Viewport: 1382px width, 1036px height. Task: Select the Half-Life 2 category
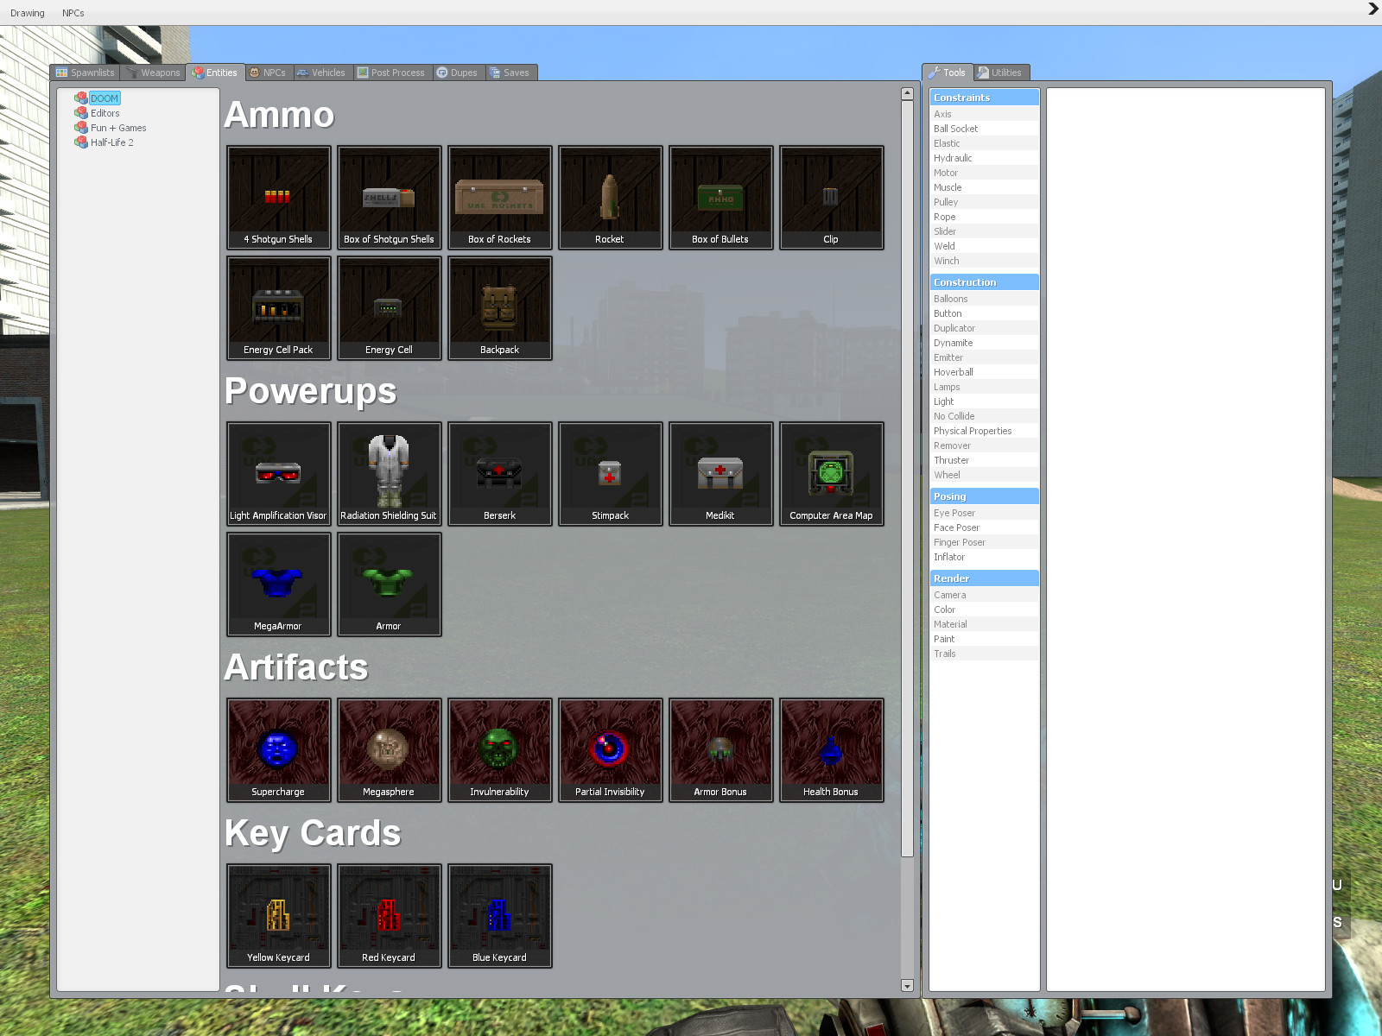(x=111, y=142)
